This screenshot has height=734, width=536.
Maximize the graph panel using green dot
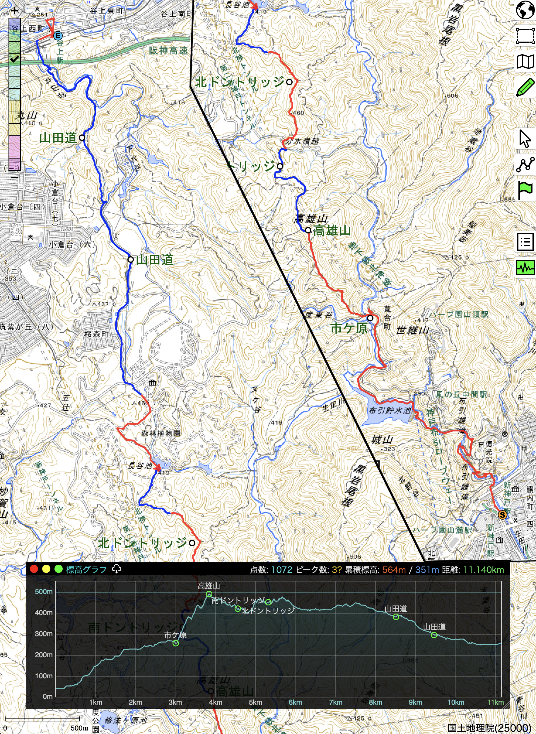[x=58, y=569]
